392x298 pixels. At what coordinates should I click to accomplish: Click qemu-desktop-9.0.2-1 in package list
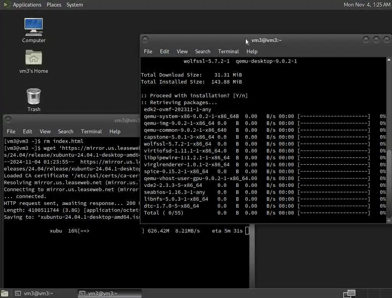coord(266,61)
